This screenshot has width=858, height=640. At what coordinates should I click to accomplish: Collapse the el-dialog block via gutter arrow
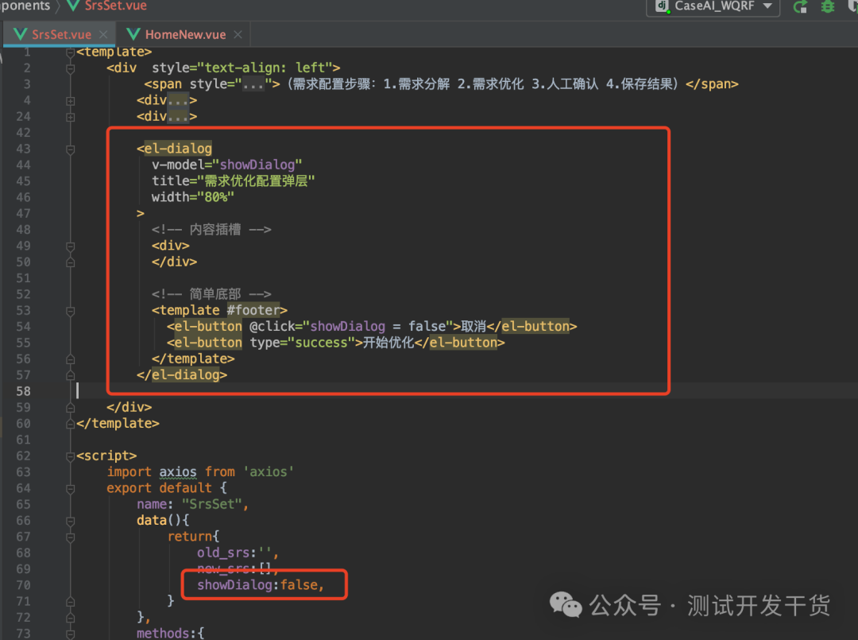point(70,148)
